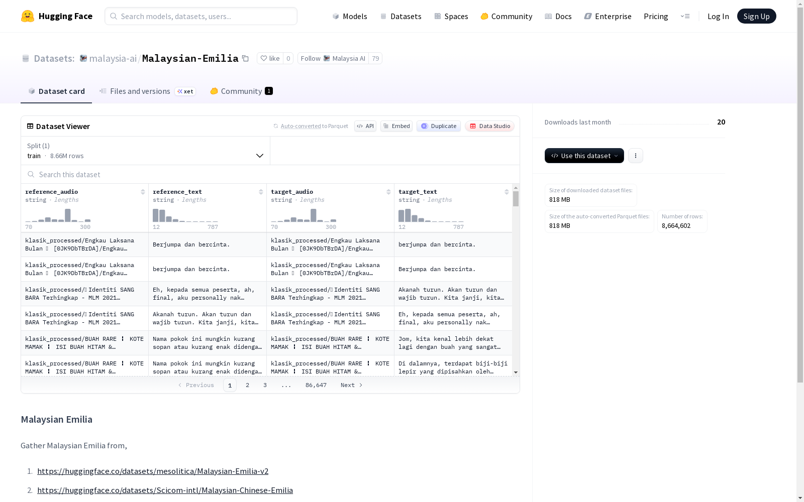The height and width of the screenshot is (502, 804).
Task: Open the three-dot more options menu
Action: point(636,156)
